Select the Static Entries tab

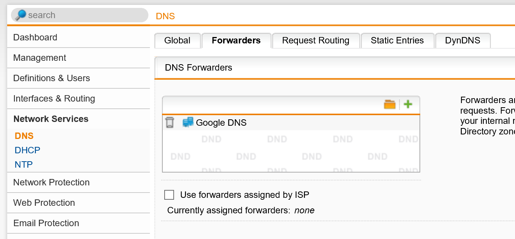[x=397, y=40]
